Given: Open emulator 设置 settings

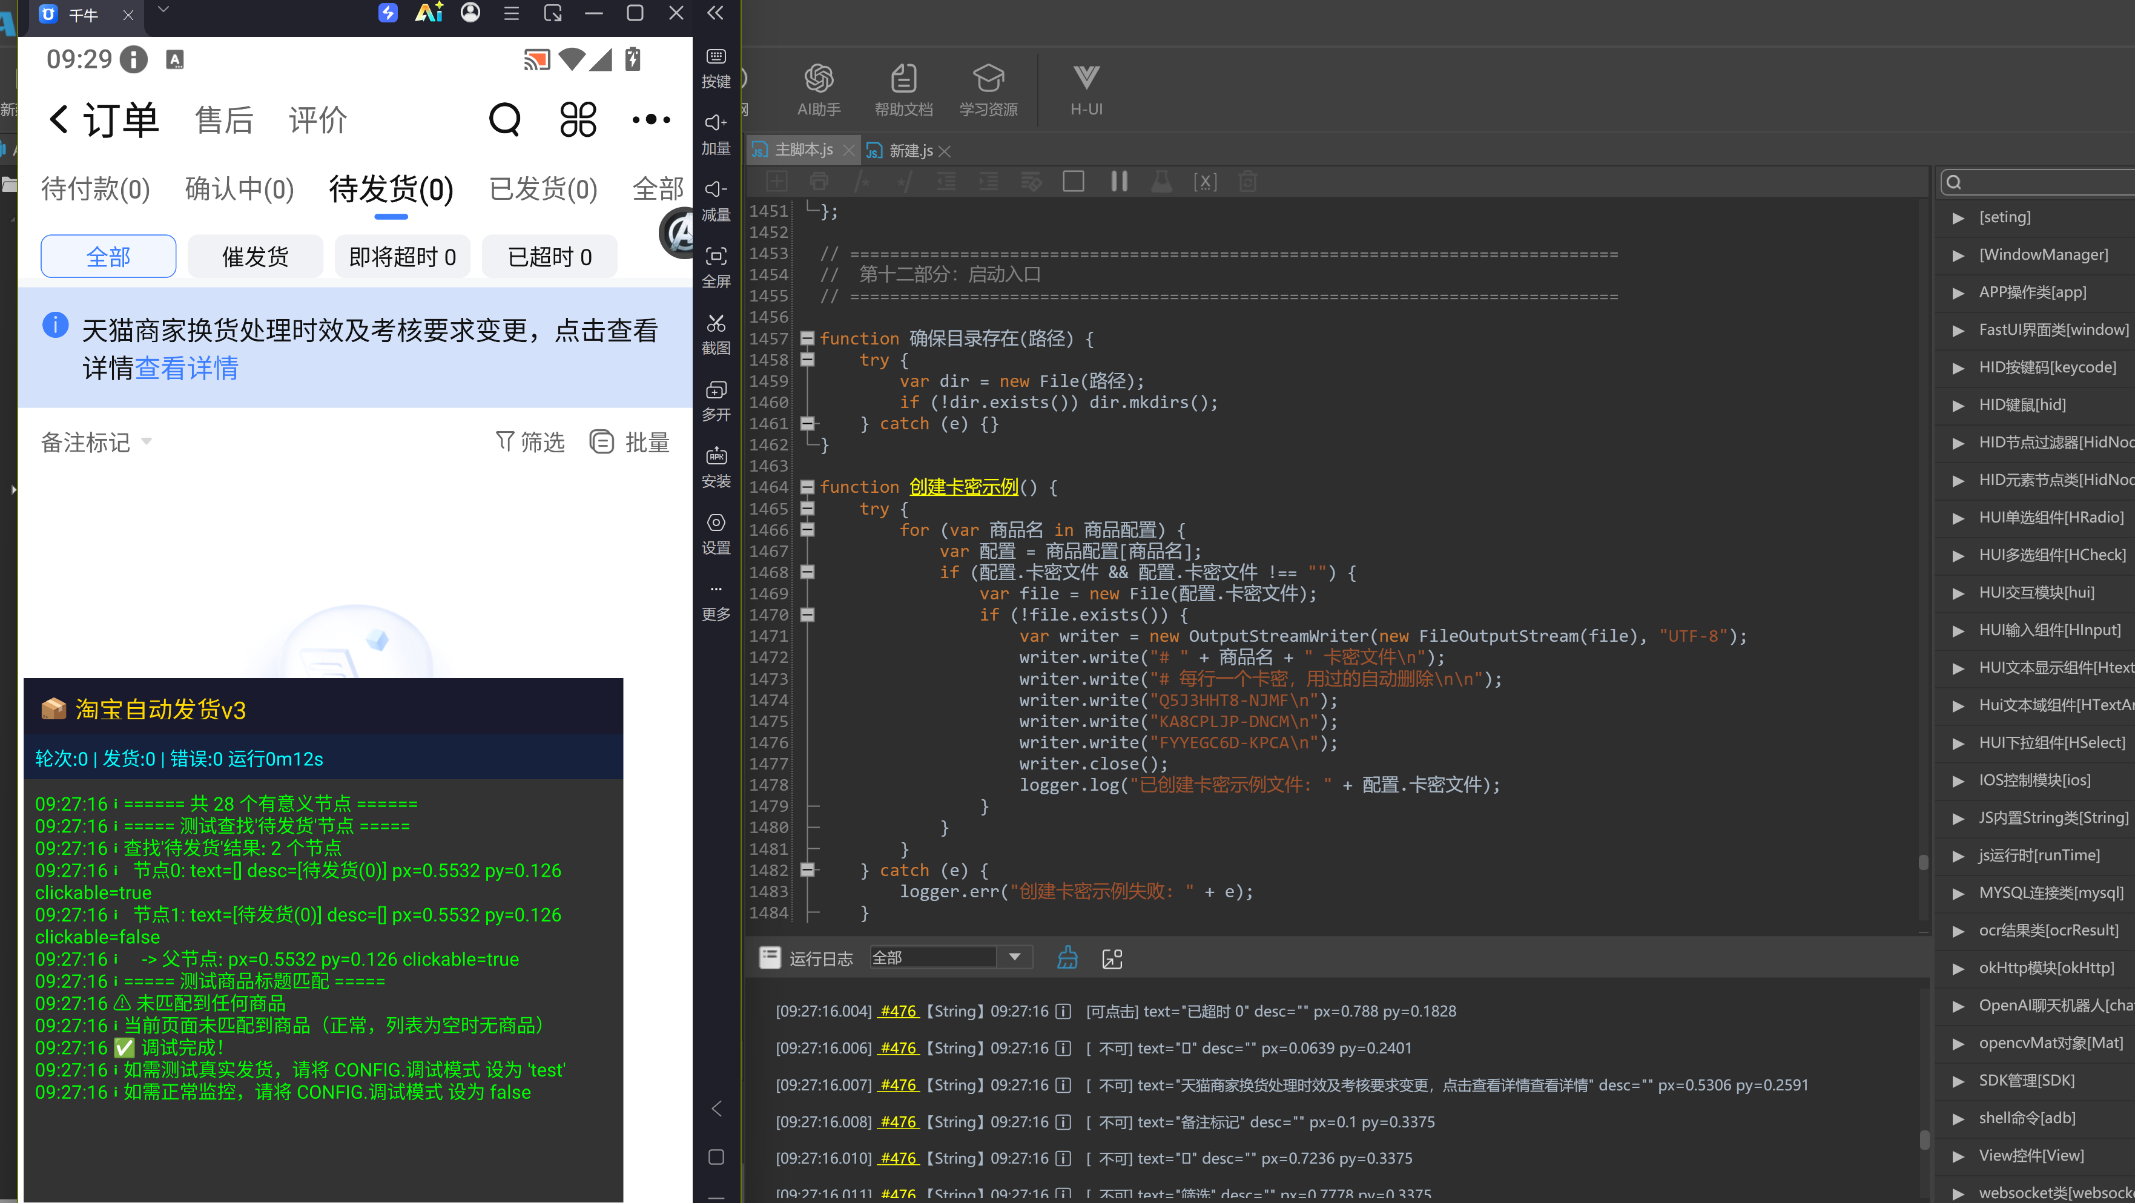Looking at the screenshot, I should pyautogui.click(x=716, y=535).
